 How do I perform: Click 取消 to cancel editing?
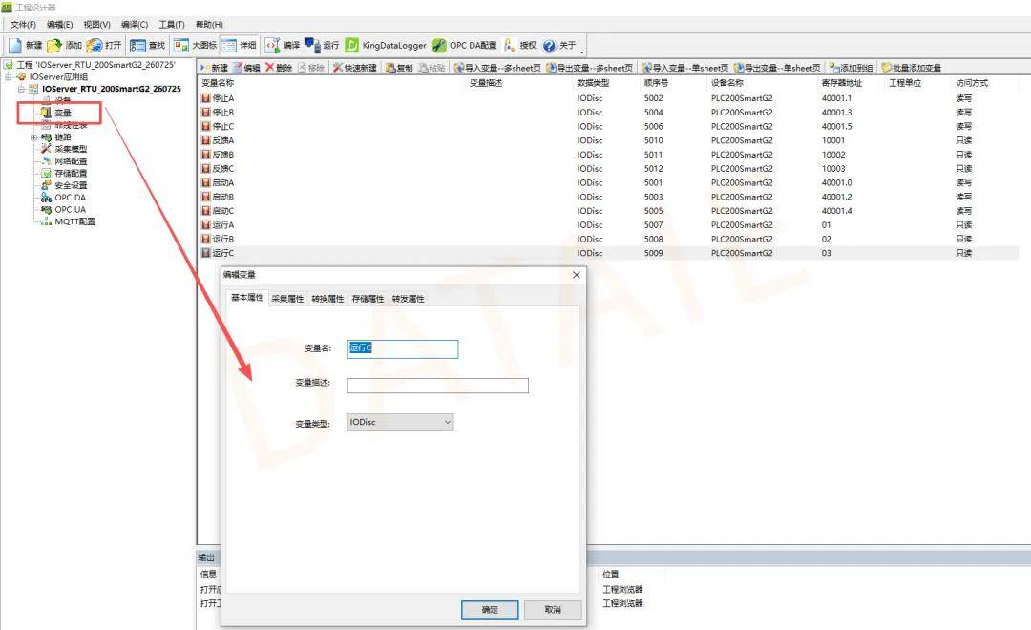click(553, 610)
